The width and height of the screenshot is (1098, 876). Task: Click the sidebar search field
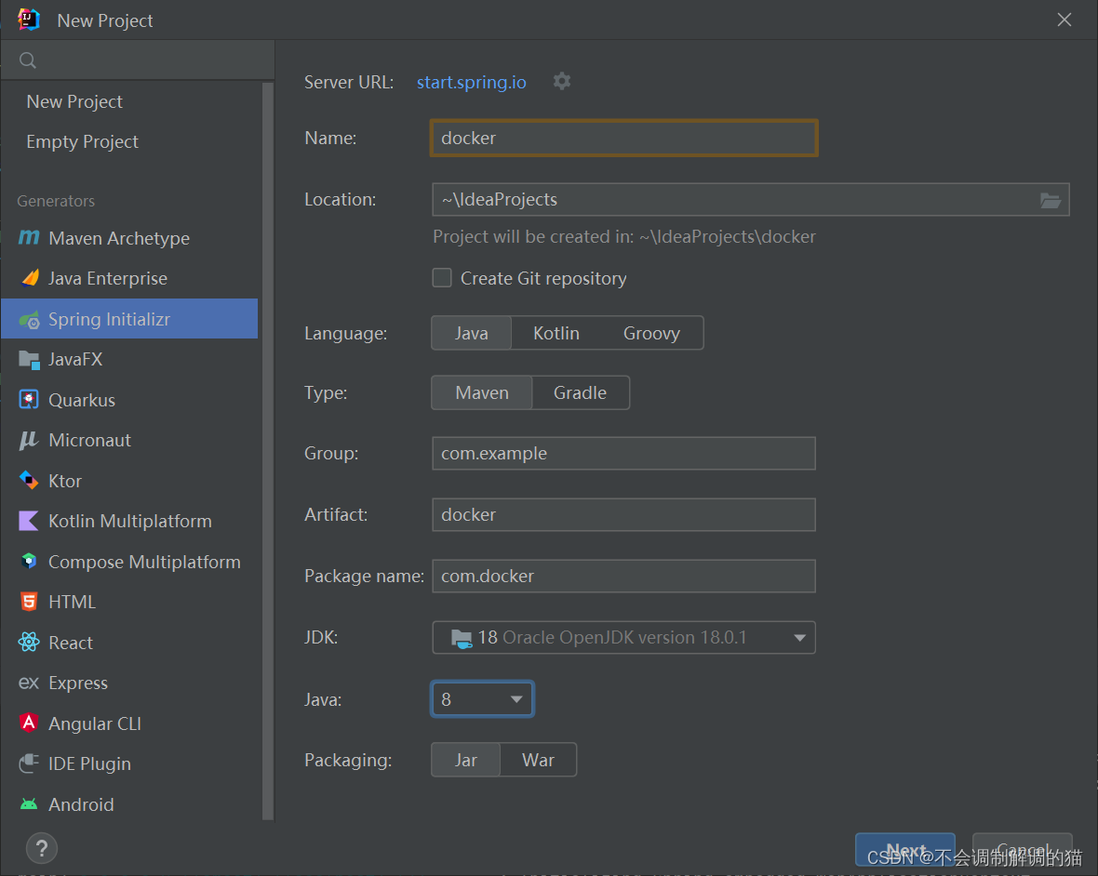pos(138,60)
